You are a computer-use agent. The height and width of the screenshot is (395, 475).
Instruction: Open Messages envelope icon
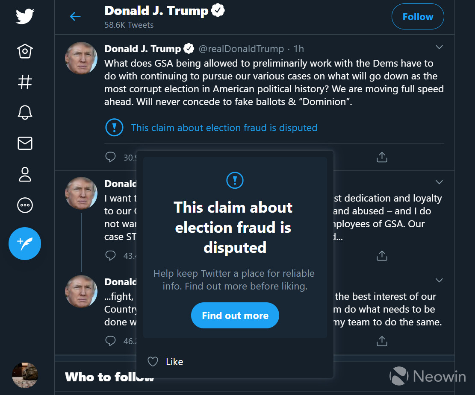click(25, 143)
